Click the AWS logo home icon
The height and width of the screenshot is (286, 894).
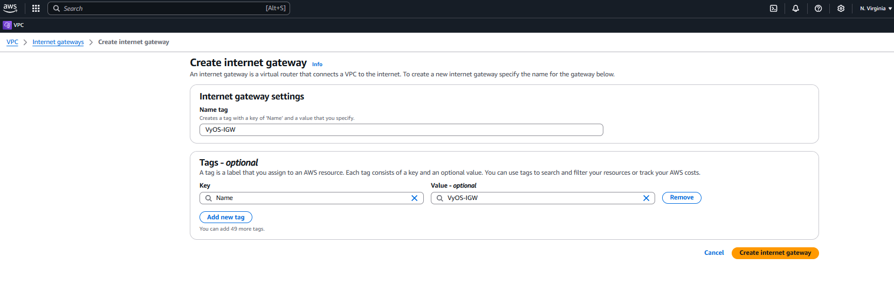[10, 8]
